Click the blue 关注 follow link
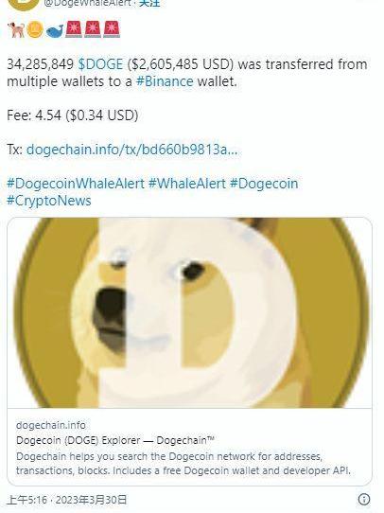This screenshot has width=384, height=513. click(149, 3)
